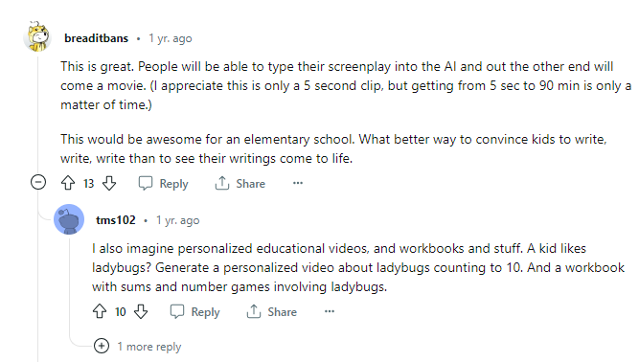Viewport: 639px width, 362px height.
Task: Collapse the breaditbans comment thread
Action: [x=38, y=182]
